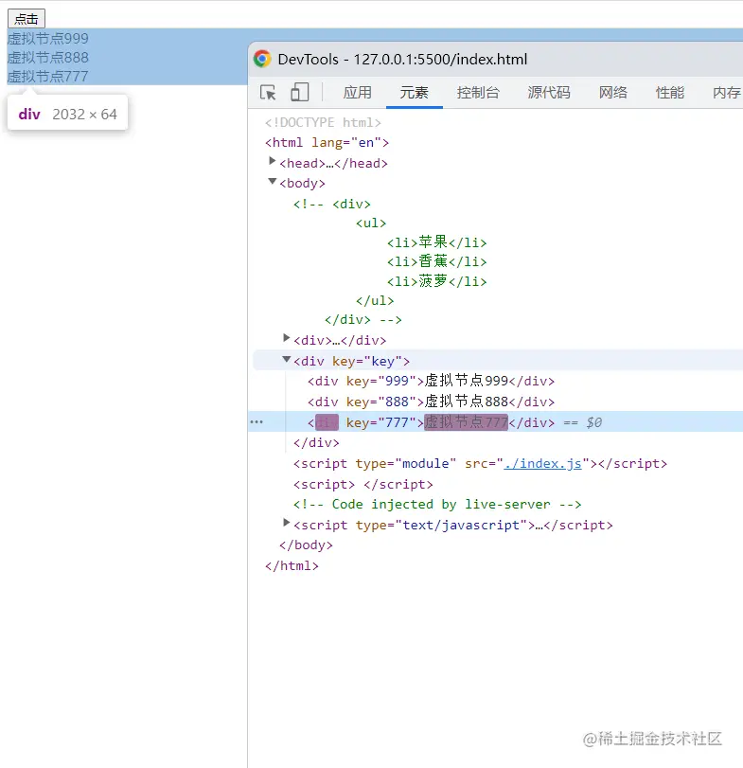The height and width of the screenshot is (768, 743).
Task: Select the <!DOCTYPE html> line
Action: 323,122
